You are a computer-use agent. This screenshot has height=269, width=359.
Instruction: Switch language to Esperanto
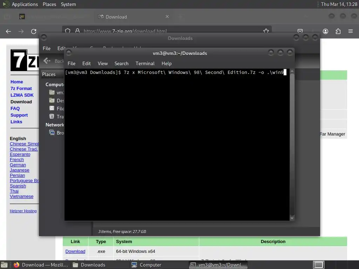click(20, 154)
